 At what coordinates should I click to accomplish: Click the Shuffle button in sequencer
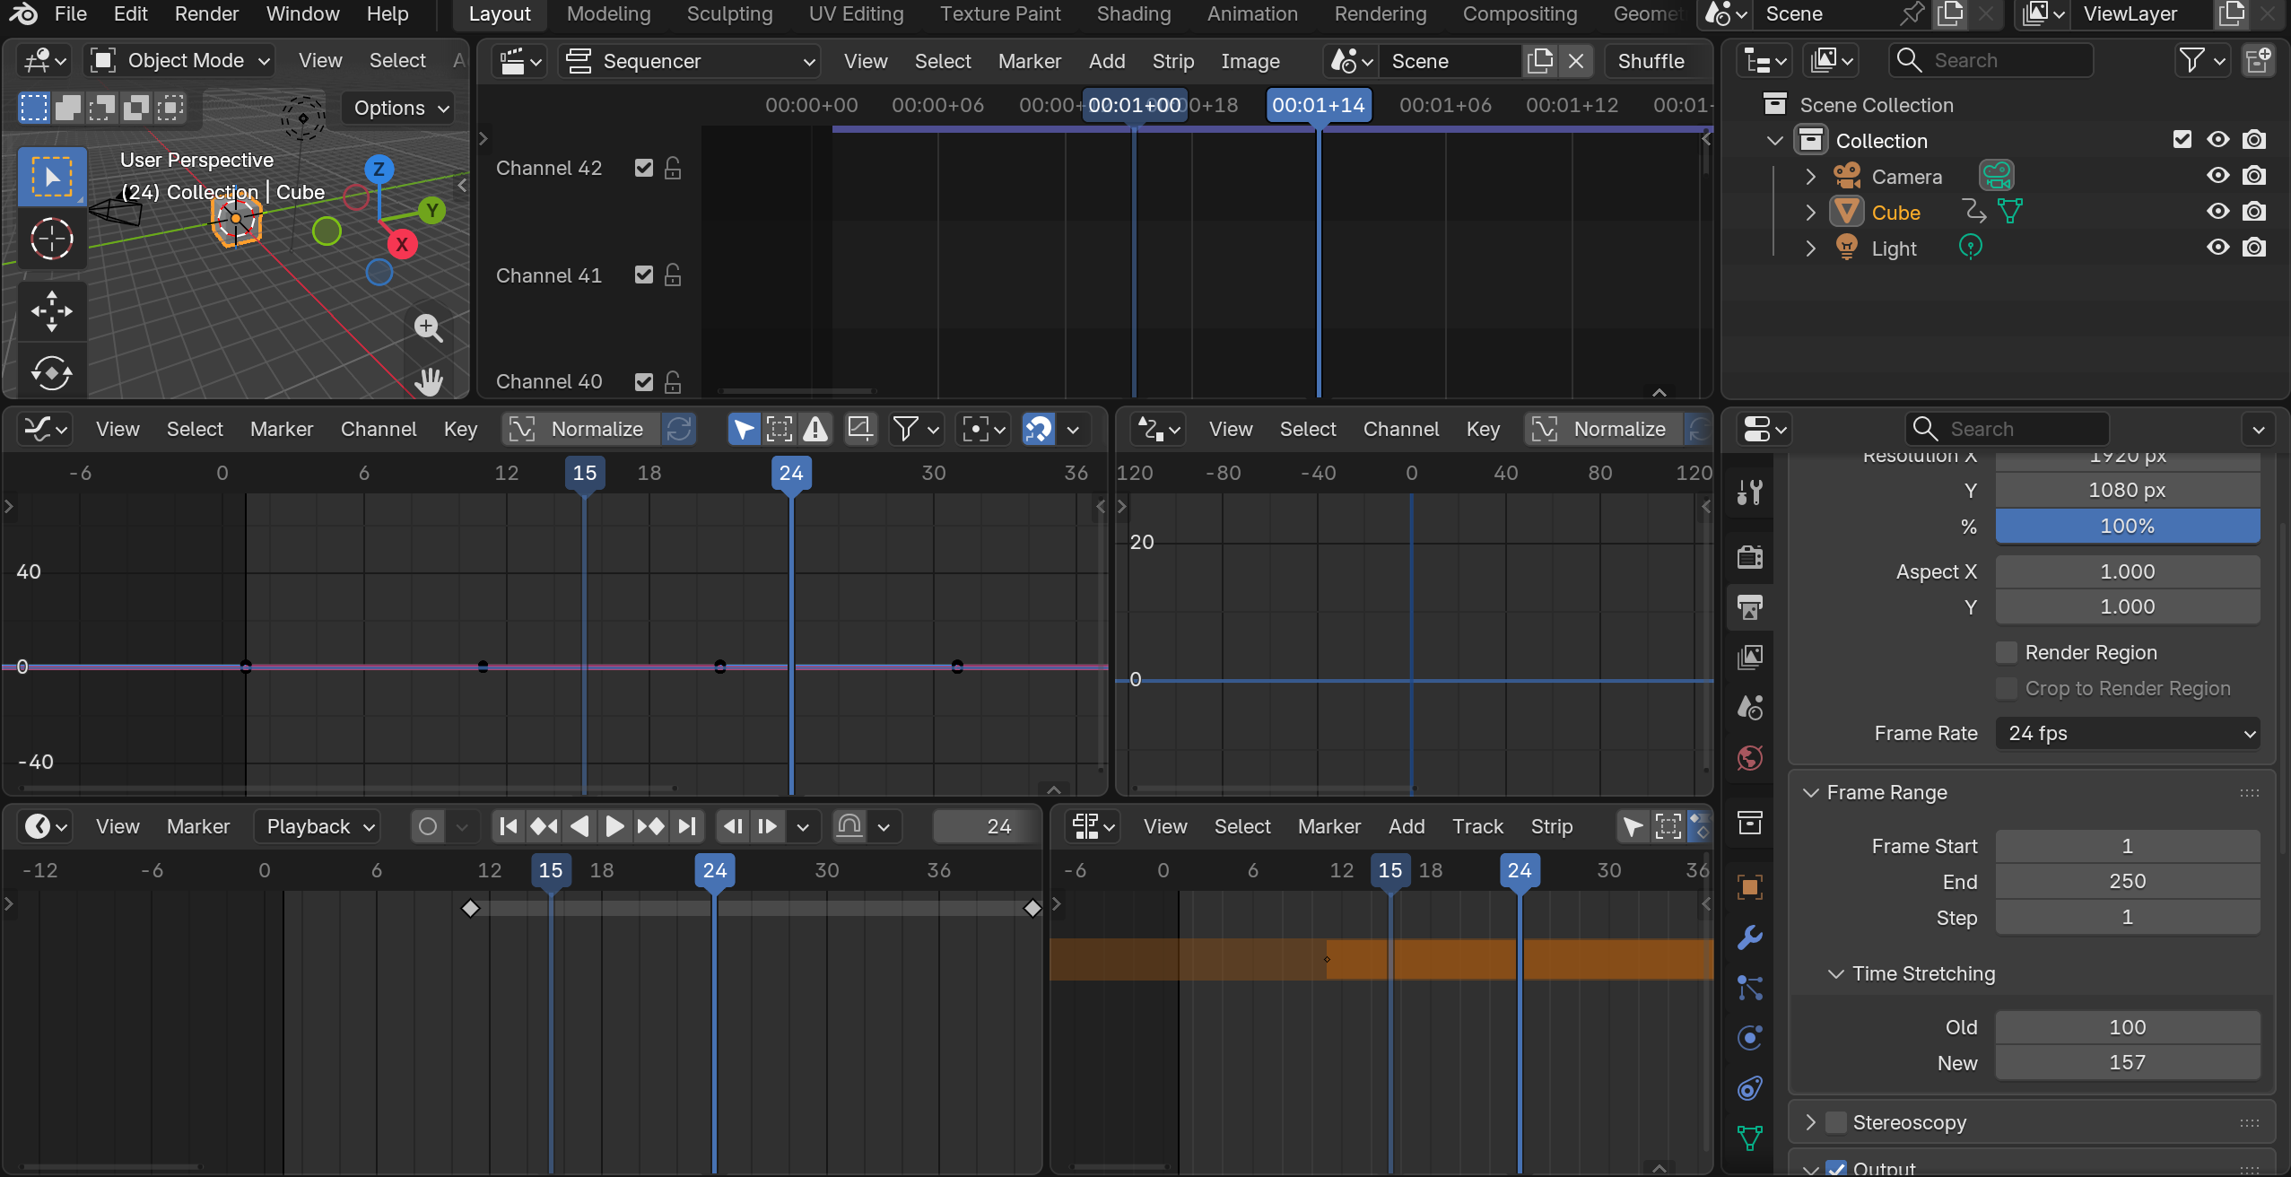(1651, 61)
